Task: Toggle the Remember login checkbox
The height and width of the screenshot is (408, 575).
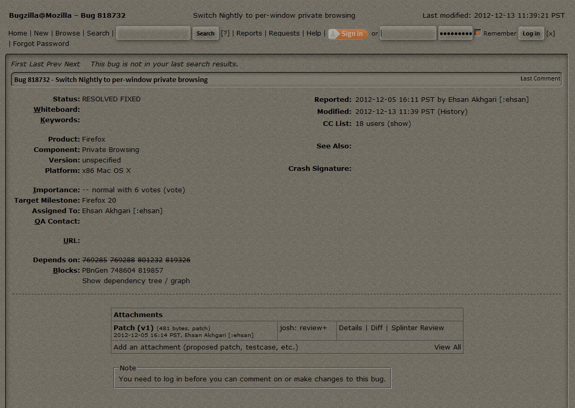Action: coord(478,32)
